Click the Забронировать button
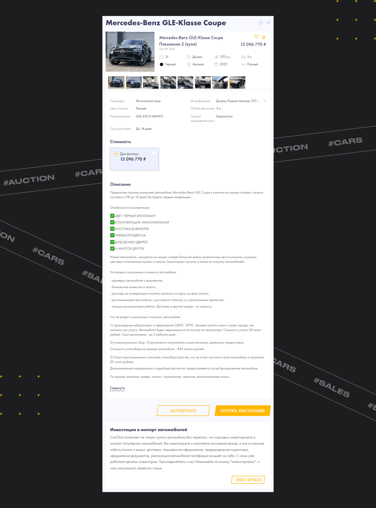 click(183, 411)
